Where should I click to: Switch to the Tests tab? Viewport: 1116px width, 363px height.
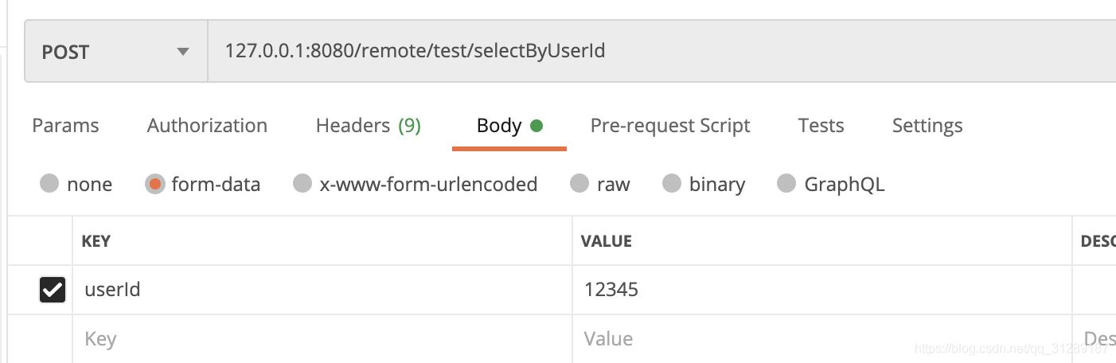tap(821, 126)
